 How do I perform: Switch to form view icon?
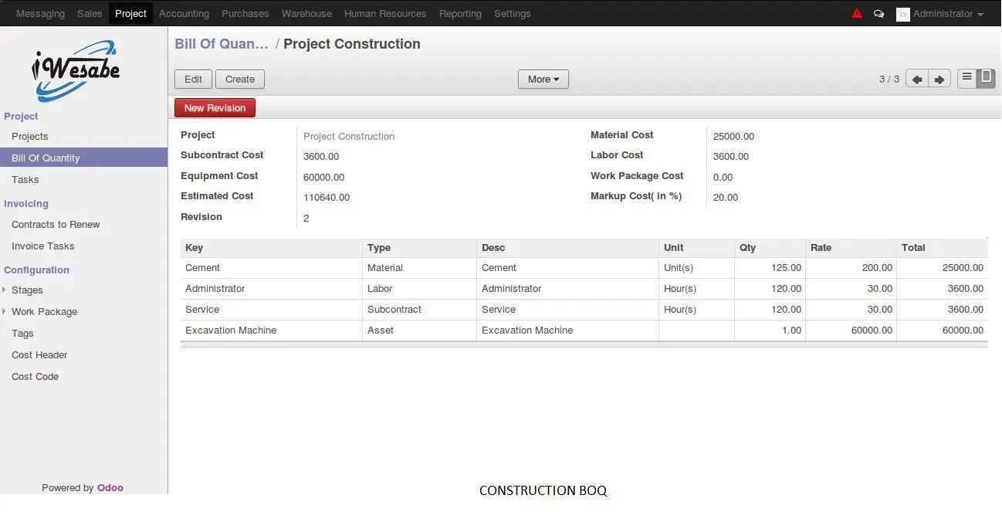point(986,78)
